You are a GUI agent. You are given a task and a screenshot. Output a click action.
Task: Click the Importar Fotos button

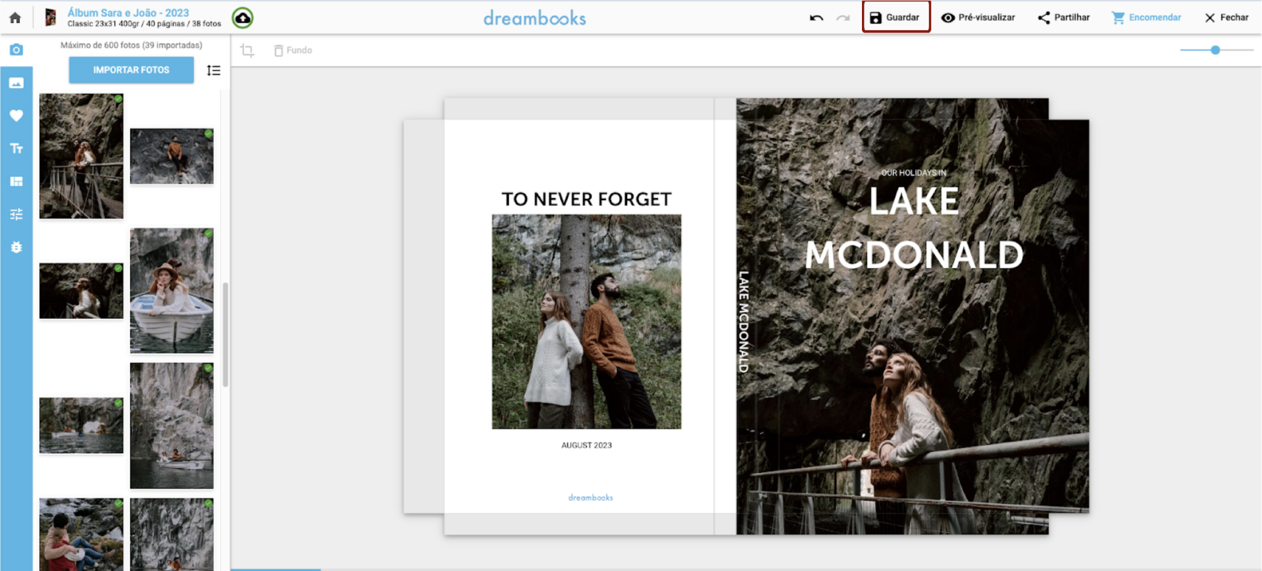(131, 70)
